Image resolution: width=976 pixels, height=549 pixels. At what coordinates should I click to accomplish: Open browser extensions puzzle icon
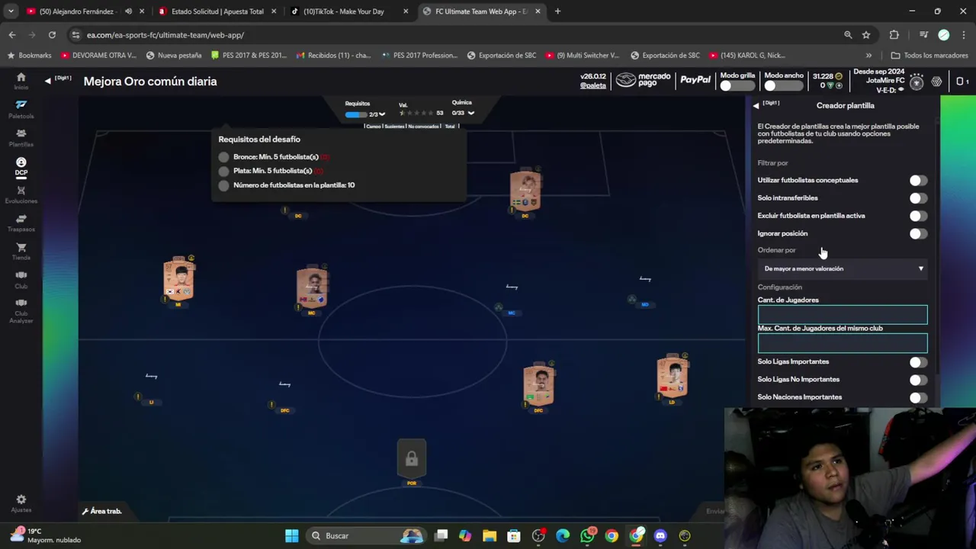tap(894, 35)
